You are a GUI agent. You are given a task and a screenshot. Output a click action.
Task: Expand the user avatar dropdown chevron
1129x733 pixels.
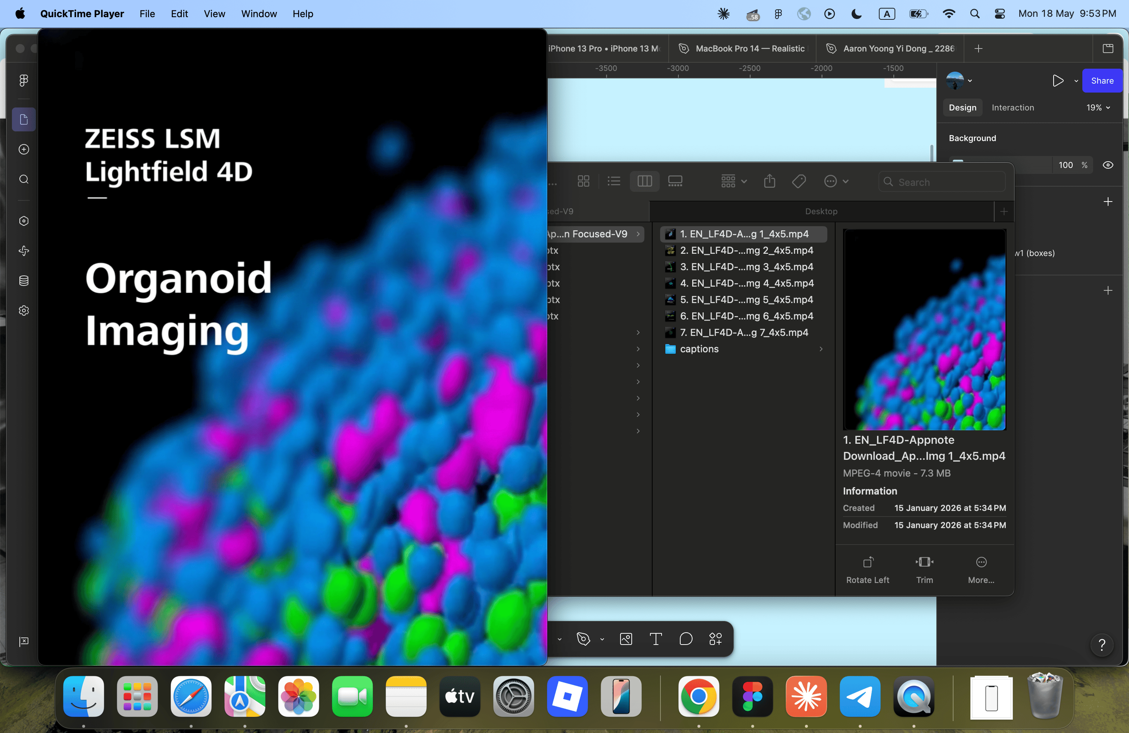click(970, 81)
